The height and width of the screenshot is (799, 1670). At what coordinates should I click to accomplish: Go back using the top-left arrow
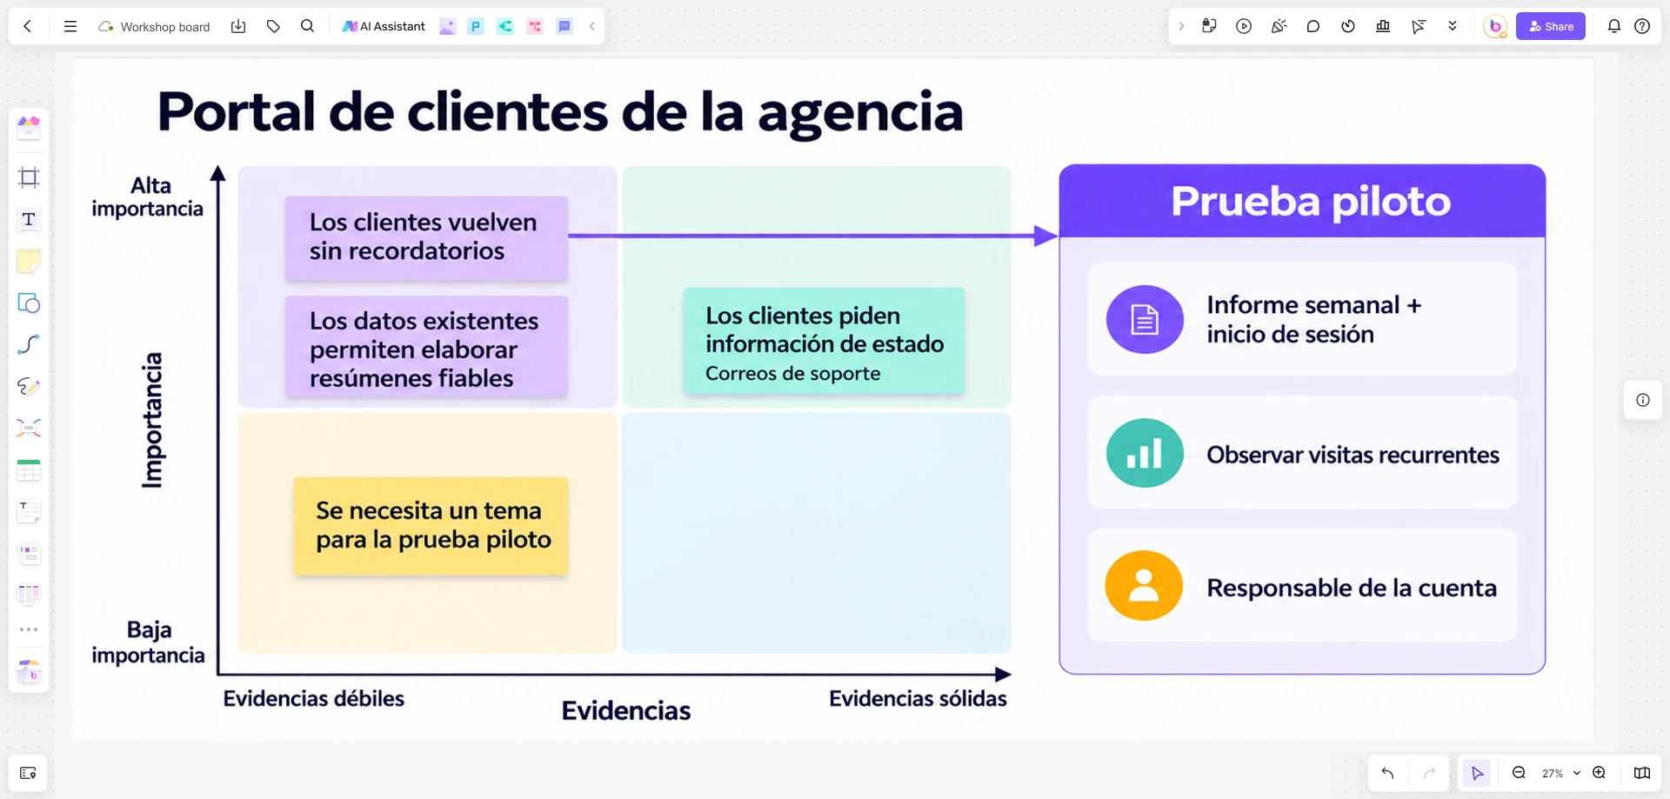pos(28,26)
